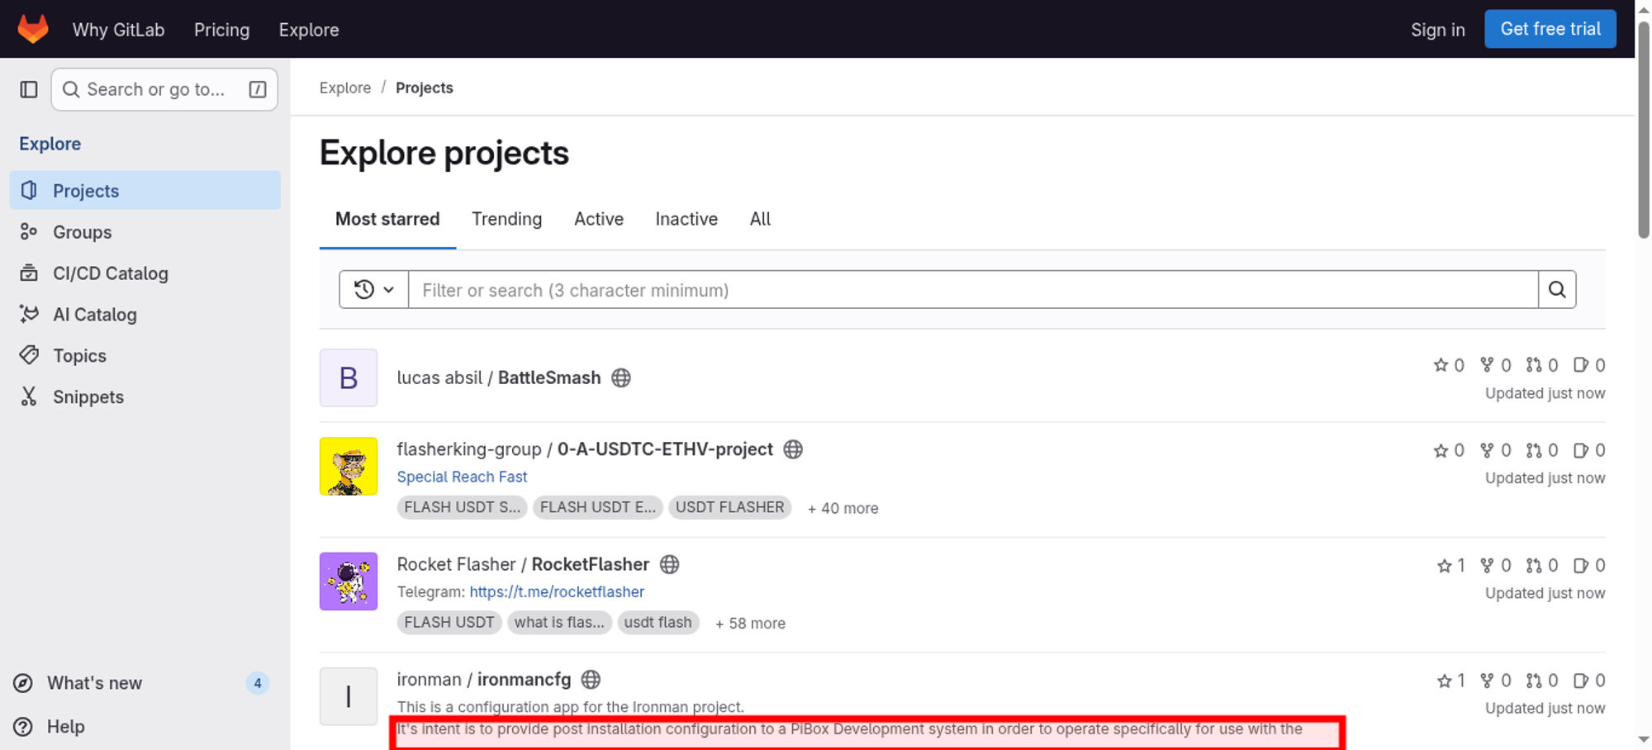Click the slash shortcut badge in search
The height and width of the screenshot is (750, 1652).
[258, 89]
